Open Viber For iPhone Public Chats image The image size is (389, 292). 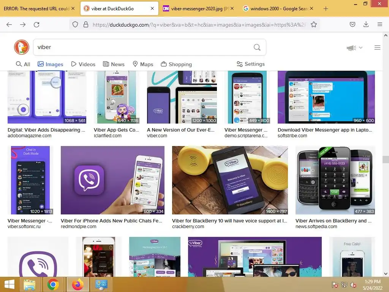click(112, 180)
